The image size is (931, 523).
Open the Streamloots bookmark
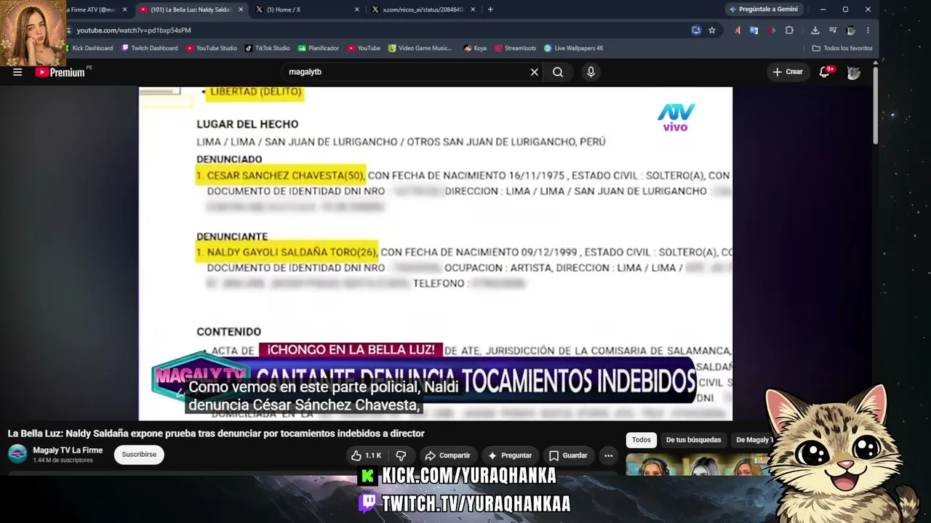[515, 48]
